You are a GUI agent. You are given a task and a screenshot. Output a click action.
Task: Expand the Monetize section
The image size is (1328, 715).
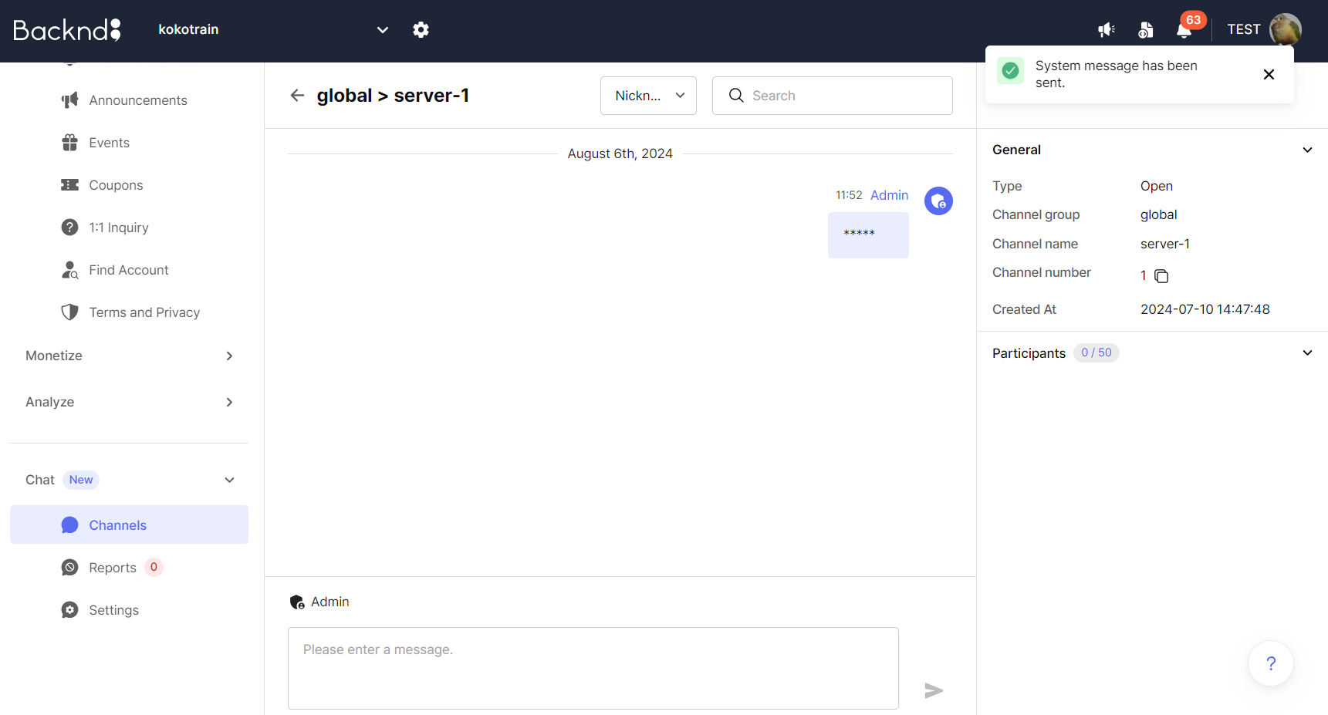click(129, 356)
